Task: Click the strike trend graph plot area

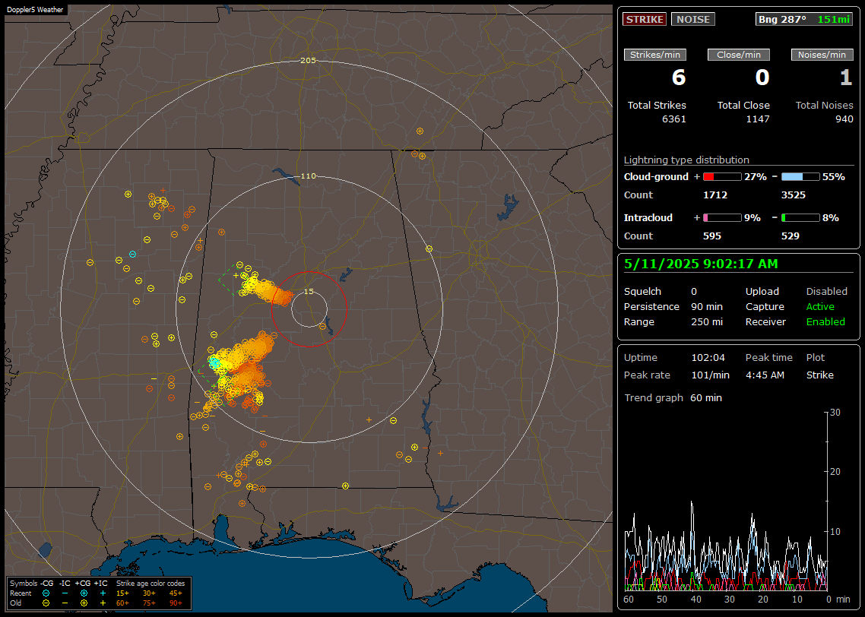Action: click(726, 502)
